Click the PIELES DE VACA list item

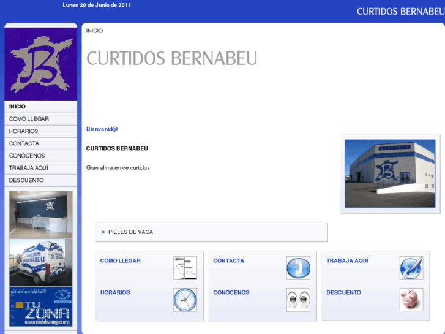130,232
